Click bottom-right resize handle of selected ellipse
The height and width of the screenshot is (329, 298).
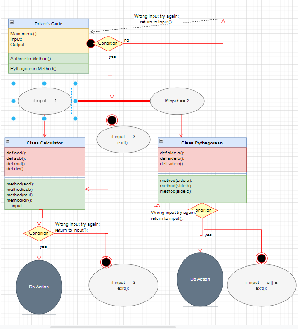(x=75, y=119)
